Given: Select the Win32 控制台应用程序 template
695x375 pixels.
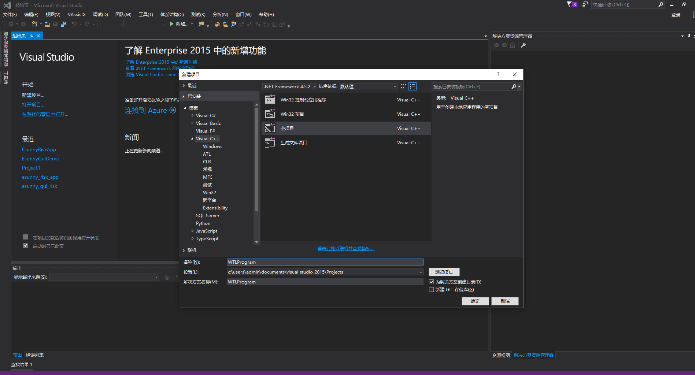Looking at the screenshot, I should [346, 100].
